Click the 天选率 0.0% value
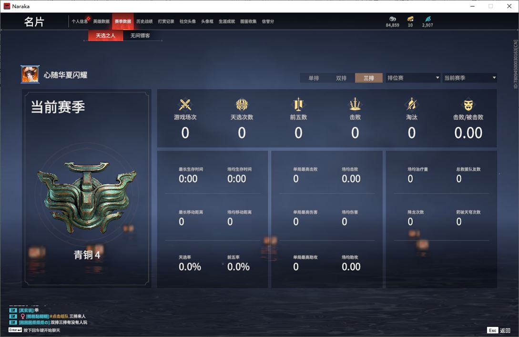The image size is (519, 337). tap(190, 267)
